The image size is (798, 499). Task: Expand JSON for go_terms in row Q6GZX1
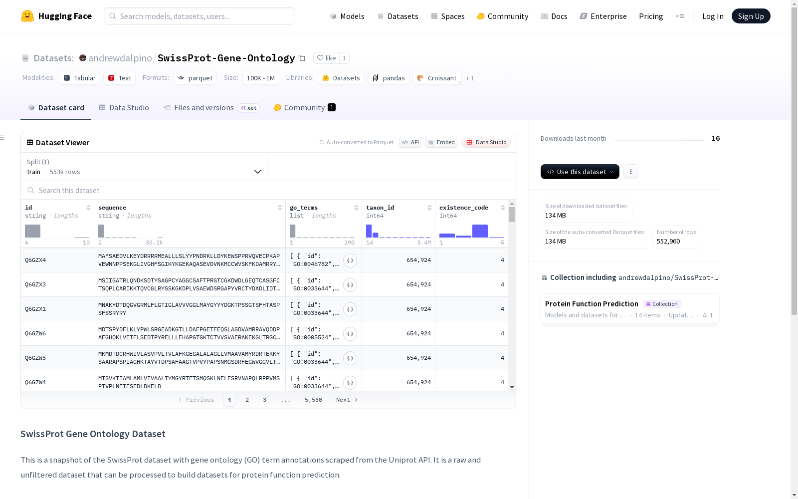point(350,309)
